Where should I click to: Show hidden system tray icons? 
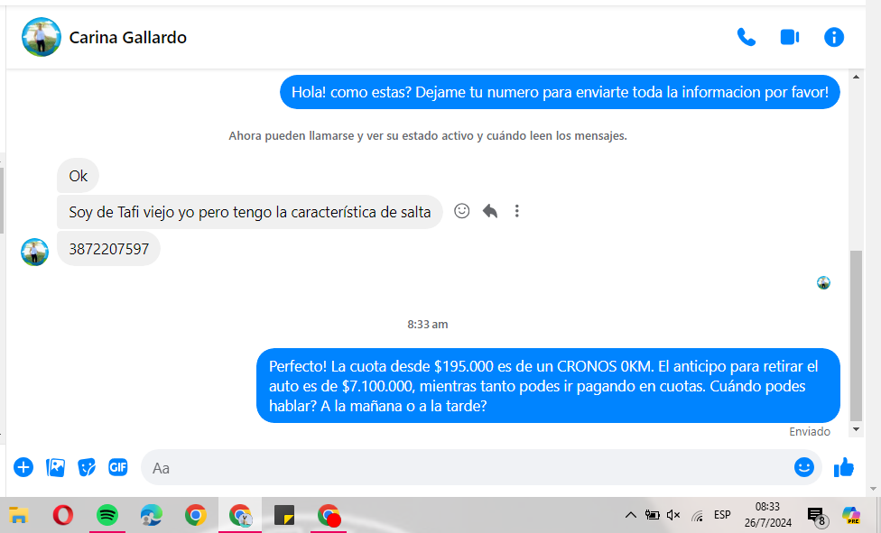[630, 515]
